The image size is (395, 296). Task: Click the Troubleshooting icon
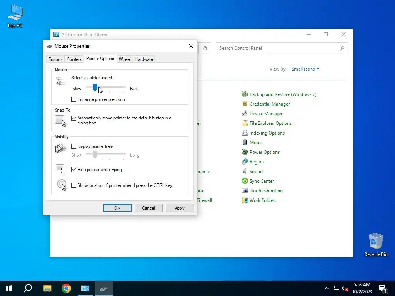(245, 190)
